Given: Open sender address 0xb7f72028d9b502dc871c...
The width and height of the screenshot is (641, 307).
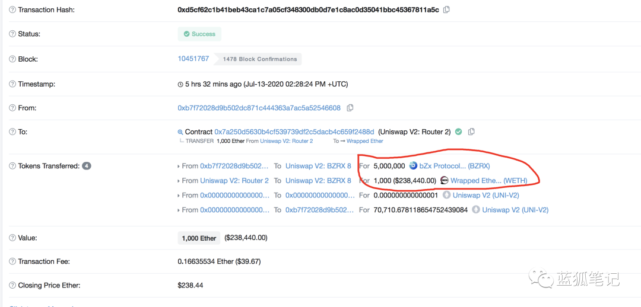Looking at the screenshot, I should pos(259,108).
